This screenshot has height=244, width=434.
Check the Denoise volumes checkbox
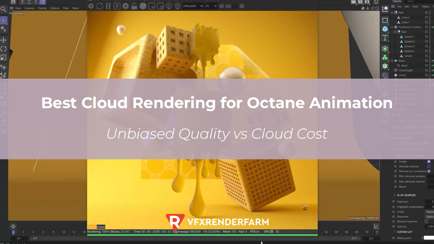click(x=429, y=166)
